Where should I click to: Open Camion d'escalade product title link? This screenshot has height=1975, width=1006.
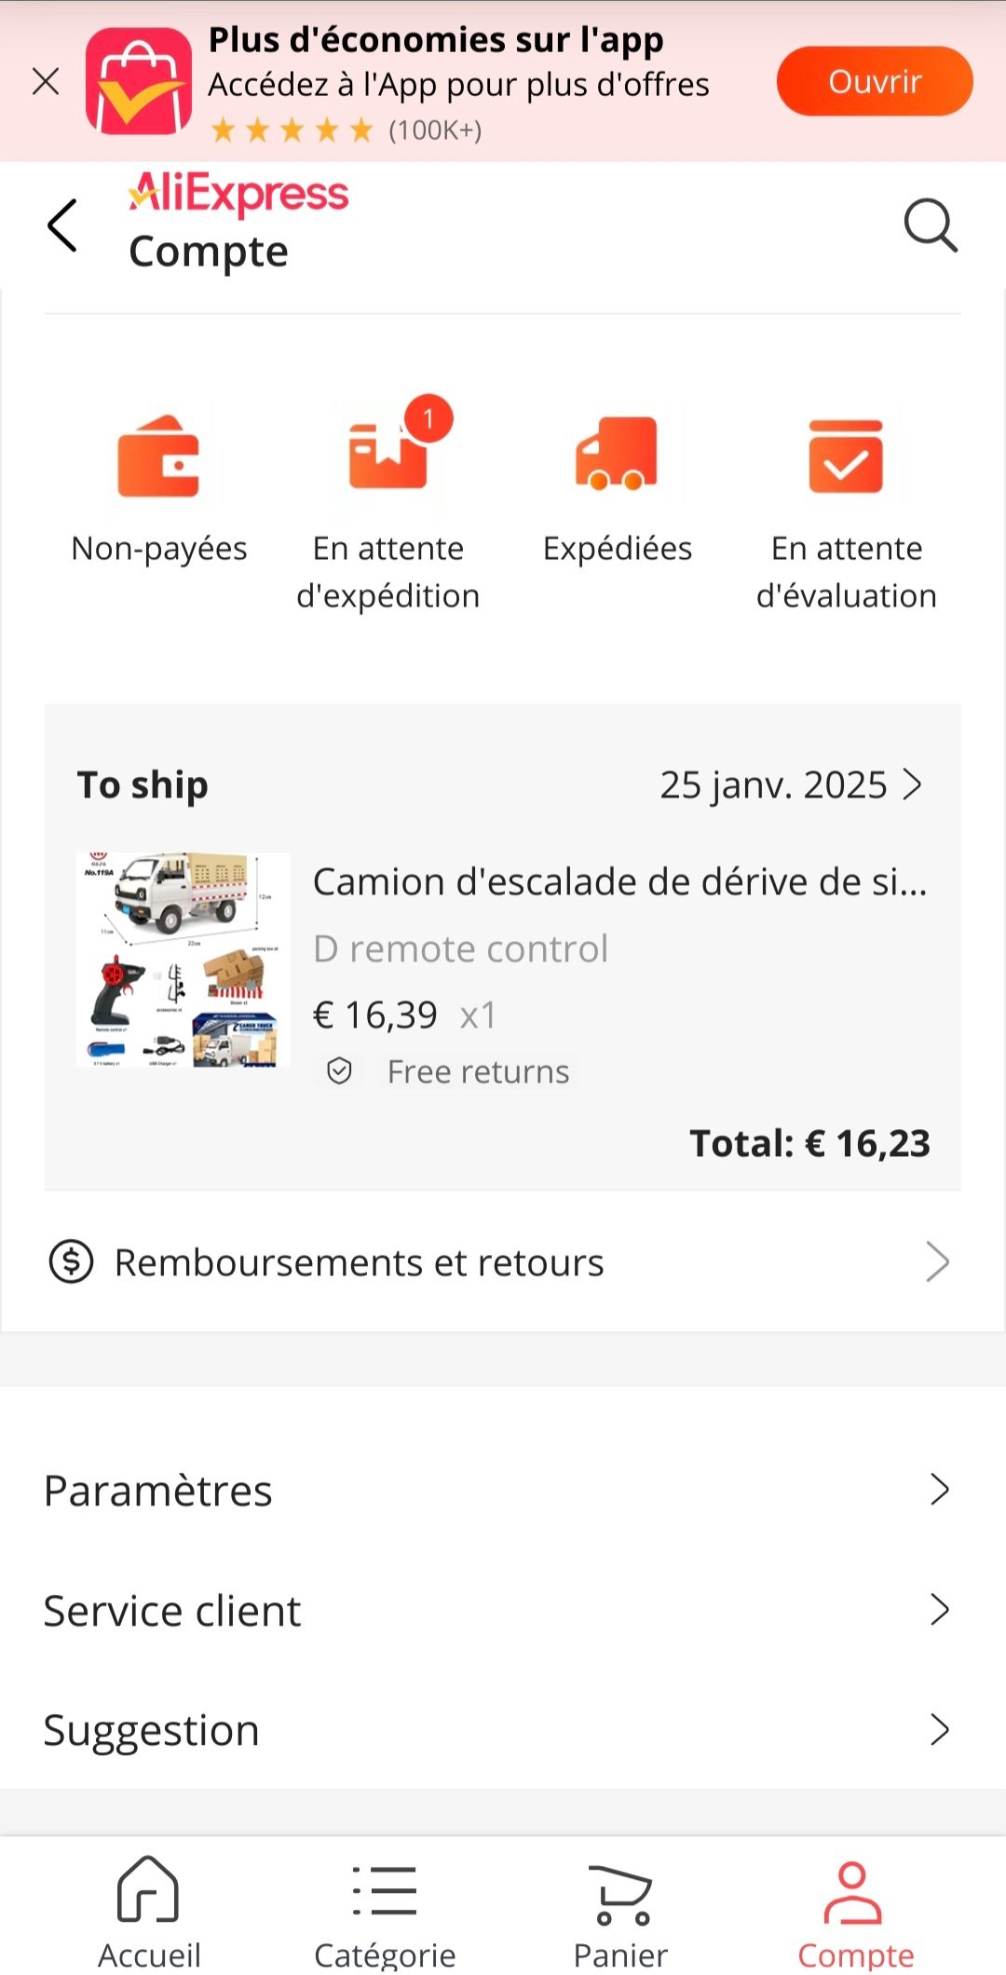tap(619, 881)
